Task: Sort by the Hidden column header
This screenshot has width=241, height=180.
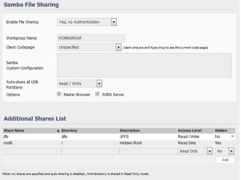Action: pos(225,131)
